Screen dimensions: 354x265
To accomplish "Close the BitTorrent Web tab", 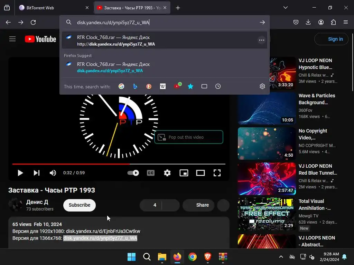I will click(x=87, y=8).
